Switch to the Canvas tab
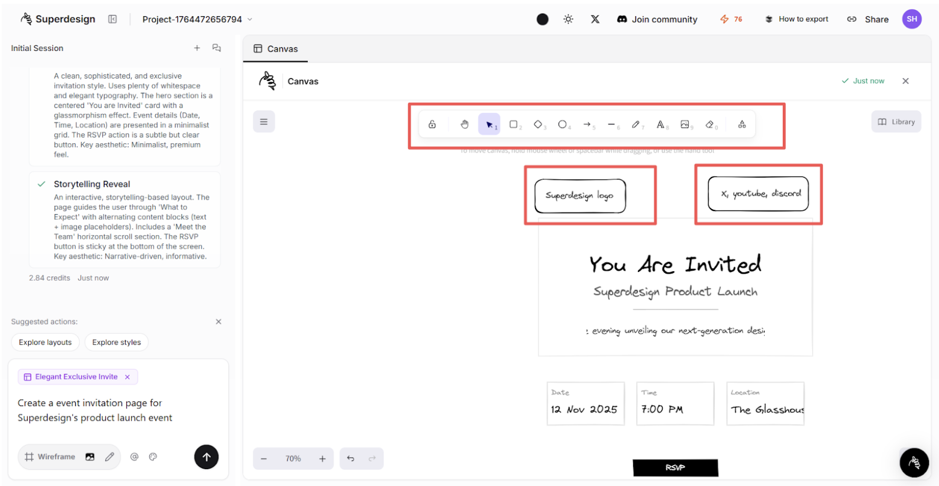 (275, 49)
